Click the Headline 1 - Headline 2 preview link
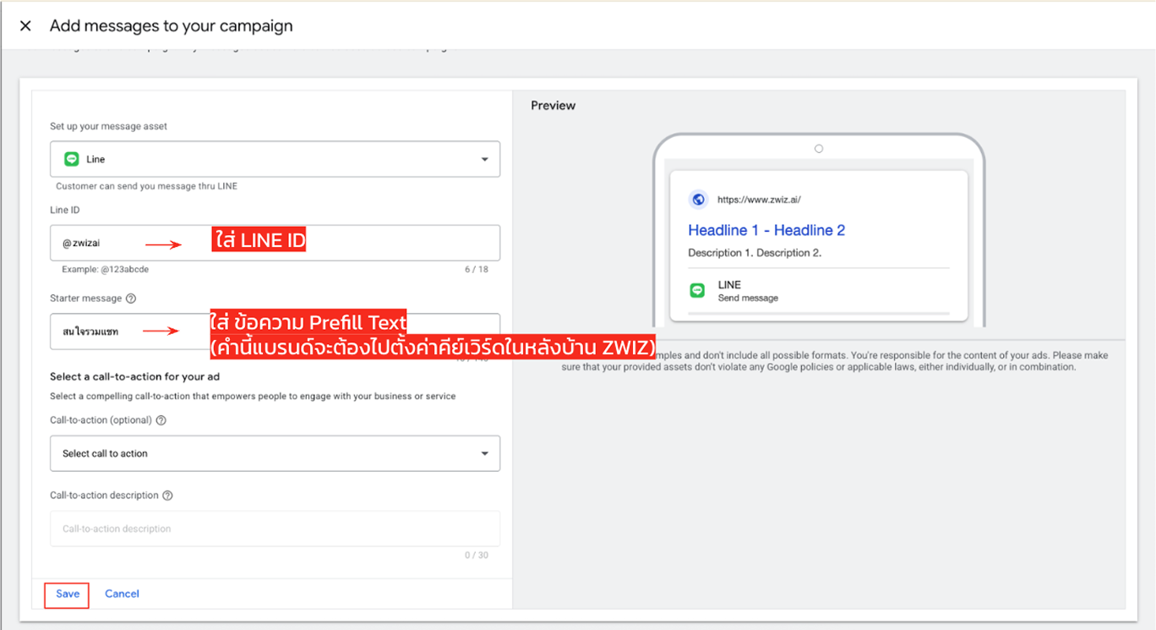 (766, 230)
